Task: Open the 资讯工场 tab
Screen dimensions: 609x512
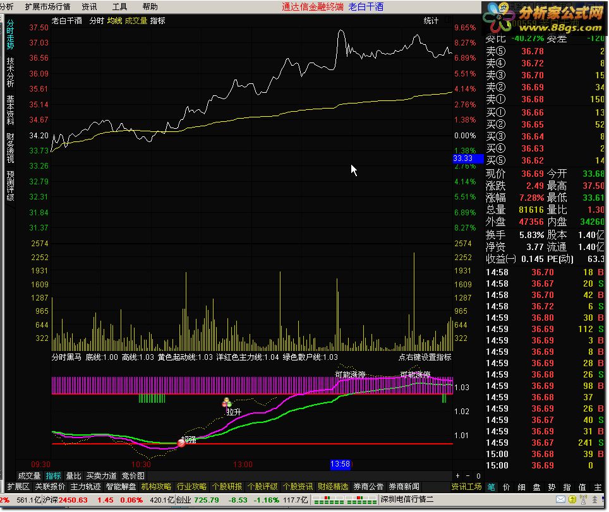Action: [x=466, y=487]
